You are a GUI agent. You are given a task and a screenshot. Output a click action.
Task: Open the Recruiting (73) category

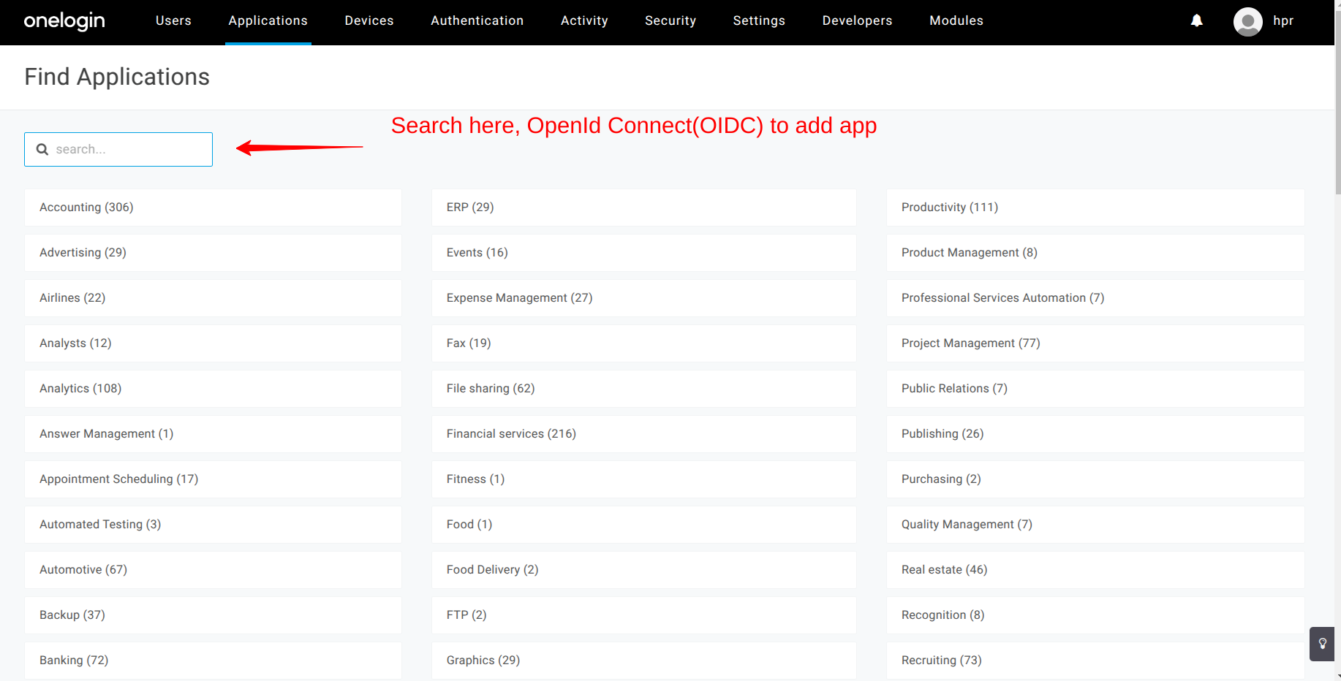tap(1095, 661)
